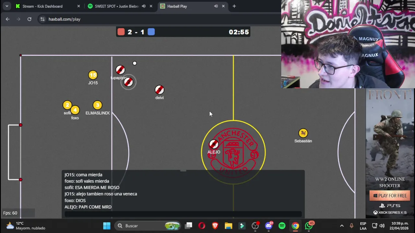Click chat message about alejo roso una veneca
Viewport: 415px width, 233px height.
tap(101, 194)
